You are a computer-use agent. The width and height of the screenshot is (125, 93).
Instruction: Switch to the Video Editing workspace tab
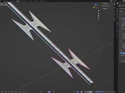(x=42, y=1)
